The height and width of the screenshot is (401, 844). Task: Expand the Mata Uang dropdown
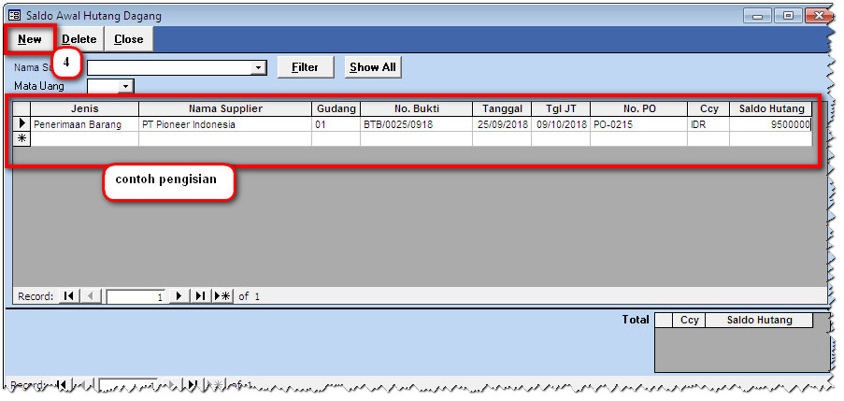tap(126, 86)
